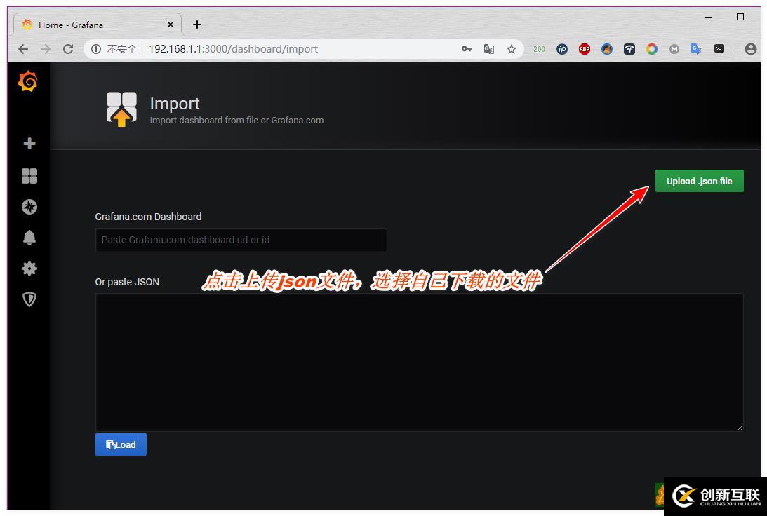Select the Home - Grafana tab
This screenshot has height=516, width=767.
pos(97,25)
